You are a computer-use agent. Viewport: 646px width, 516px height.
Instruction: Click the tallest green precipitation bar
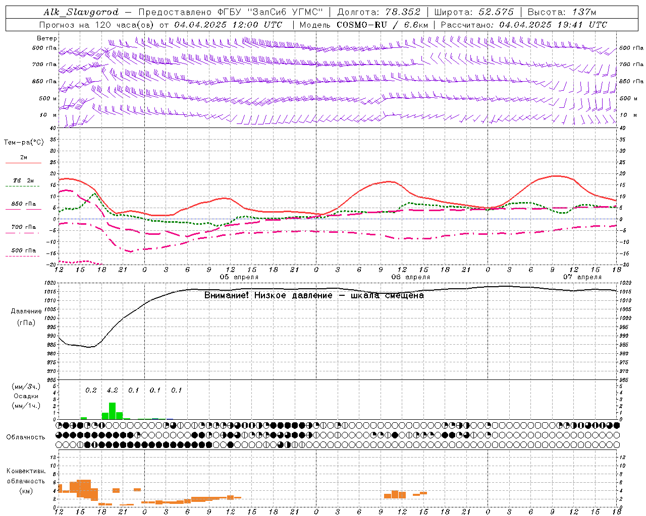[x=112, y=411]
